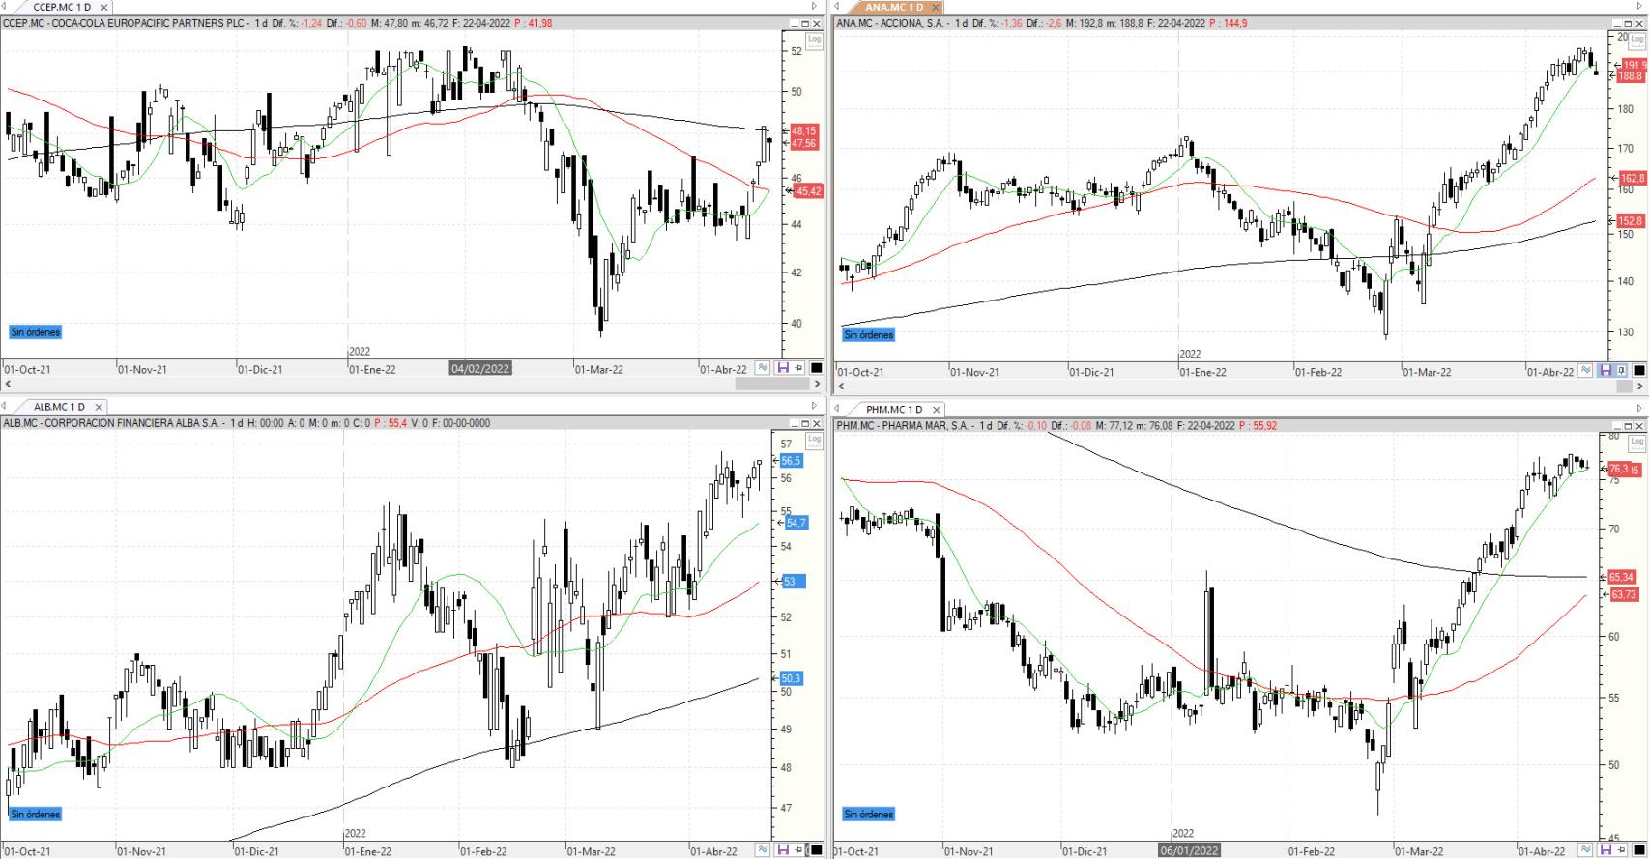This screenshot has width=1649, height=859.
Task: Click the left tab-scroll arrow beside the PHM.MC tab
Action: [x=837, y=409]
